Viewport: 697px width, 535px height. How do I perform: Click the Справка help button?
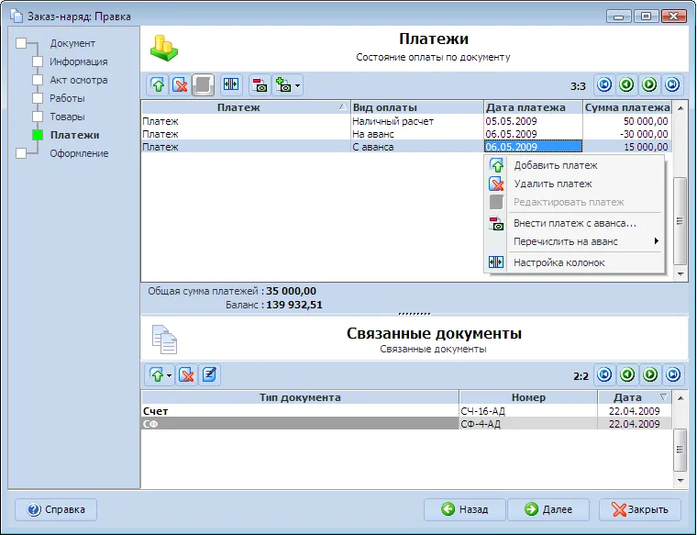pos(56,509)
